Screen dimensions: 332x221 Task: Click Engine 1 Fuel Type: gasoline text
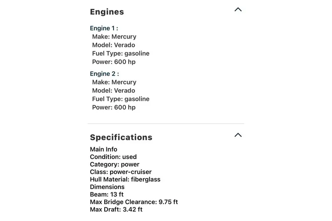pyautogui.click(x=121, y=53)
